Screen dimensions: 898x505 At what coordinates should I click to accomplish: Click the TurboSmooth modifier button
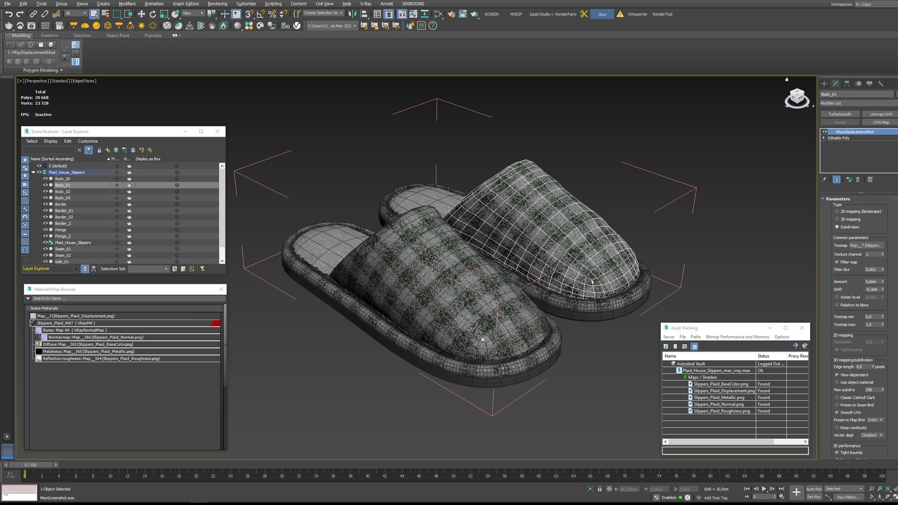click(840, 114)
